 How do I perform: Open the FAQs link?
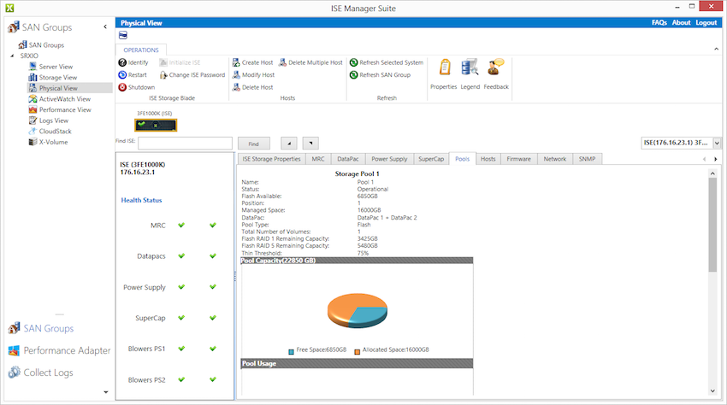click(x=659, y=23)
